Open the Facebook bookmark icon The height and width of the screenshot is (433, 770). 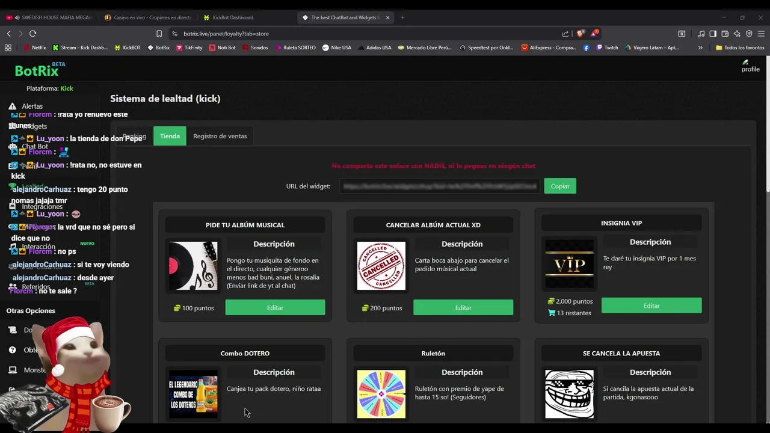(x=587, y=48)
